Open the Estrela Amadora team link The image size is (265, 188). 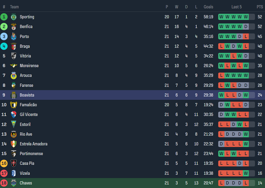(x=33, y=144)
